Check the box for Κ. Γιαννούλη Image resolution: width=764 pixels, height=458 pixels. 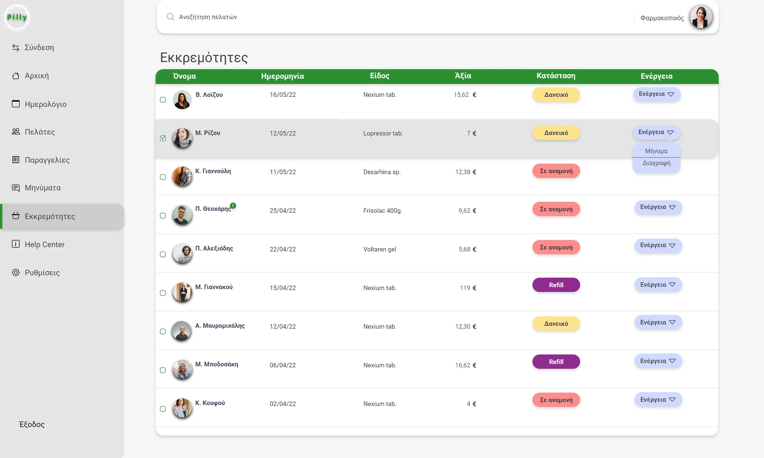[163, 177]
